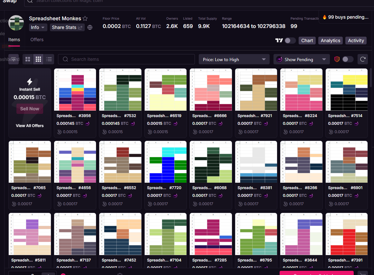The width and height of the screenshot is (374, 275).
Task: Click the Total Supply value 9.9K
Action: (204, 26)
